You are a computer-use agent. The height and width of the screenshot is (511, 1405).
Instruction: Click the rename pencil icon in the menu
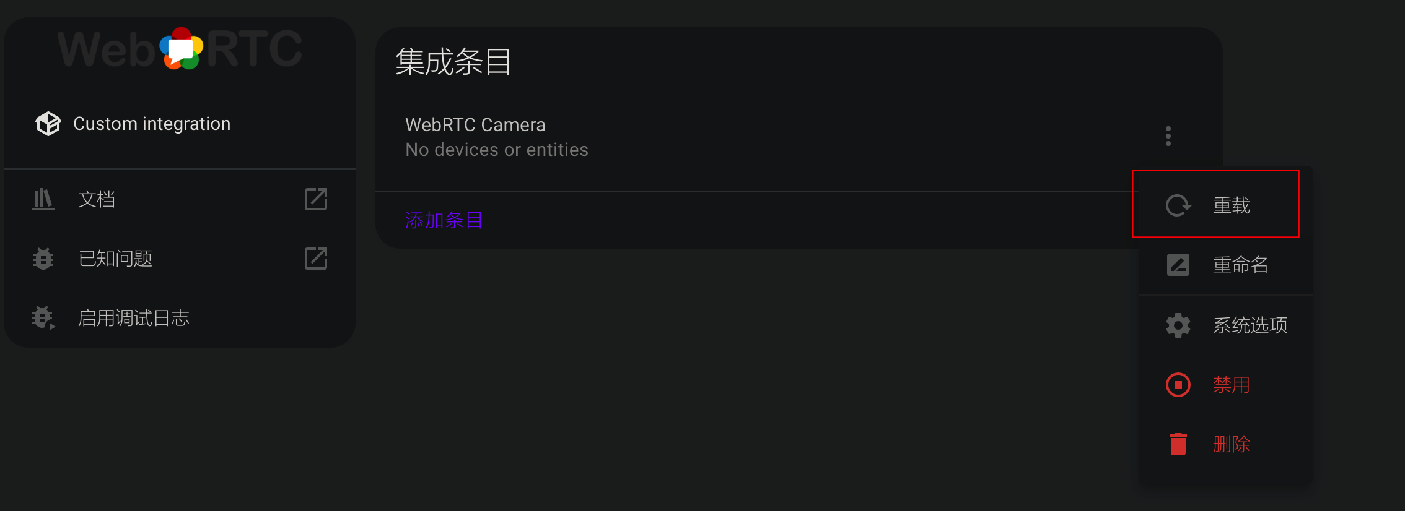click(x=1178, y=264)
